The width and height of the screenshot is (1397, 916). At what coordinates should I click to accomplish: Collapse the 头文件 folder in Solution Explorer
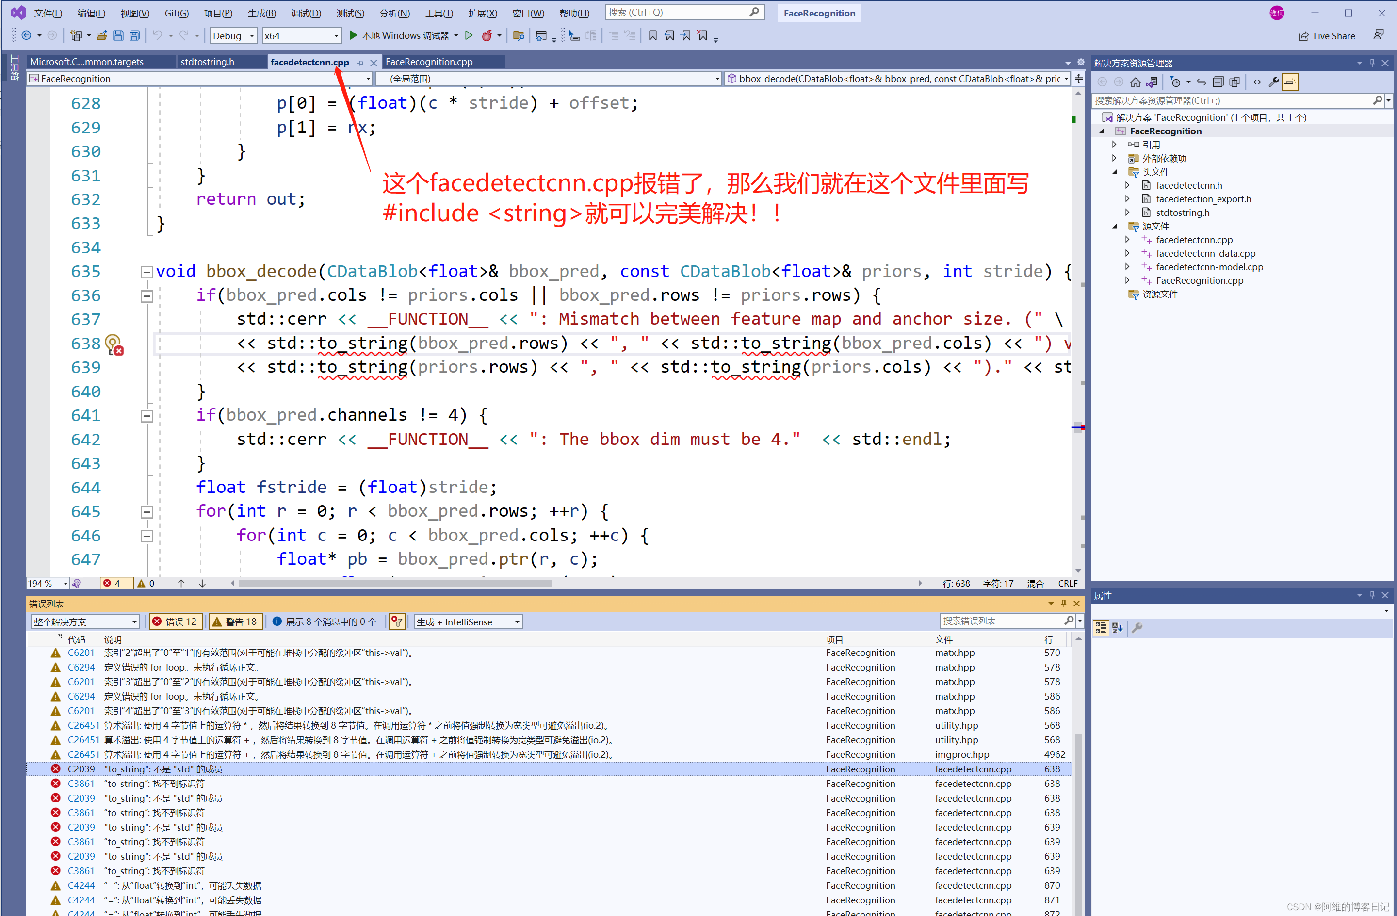pos(1115,172)
